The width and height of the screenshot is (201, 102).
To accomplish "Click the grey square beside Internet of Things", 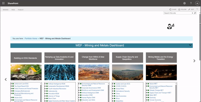I will point(45,96).
